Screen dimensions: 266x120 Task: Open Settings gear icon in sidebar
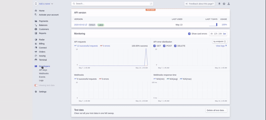36,91
